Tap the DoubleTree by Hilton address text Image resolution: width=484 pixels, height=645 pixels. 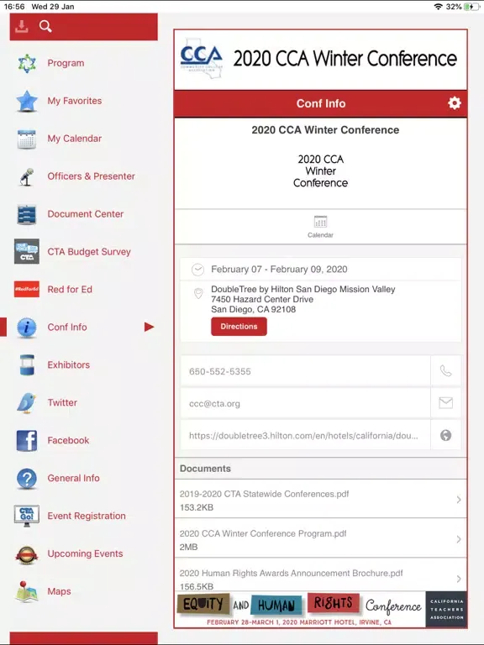click(302, 299)
